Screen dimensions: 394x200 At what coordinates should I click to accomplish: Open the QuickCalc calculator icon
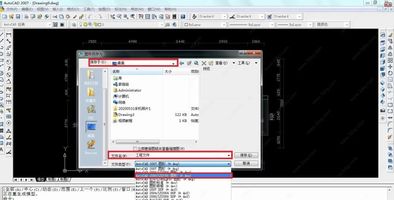[174, 16]
